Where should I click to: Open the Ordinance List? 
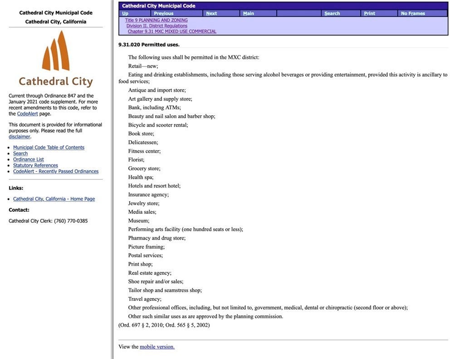(29, 159)
